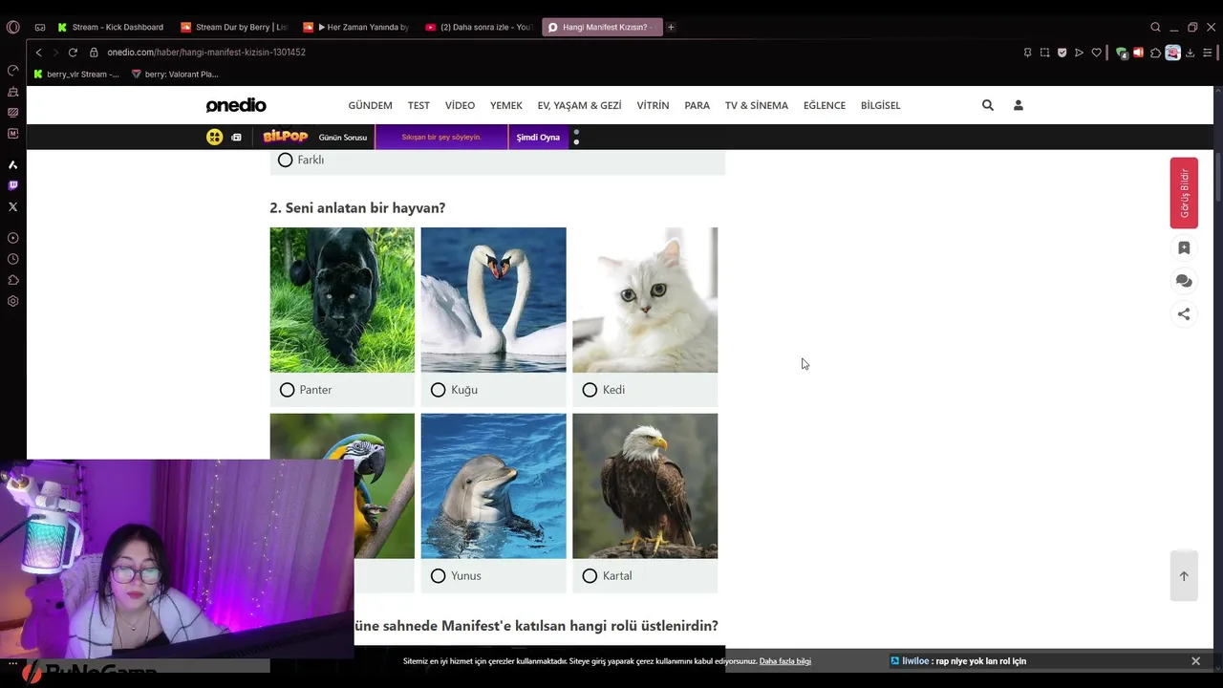Select the Yunus radio option
The image size is (1223, 688).
click(438, 576)
